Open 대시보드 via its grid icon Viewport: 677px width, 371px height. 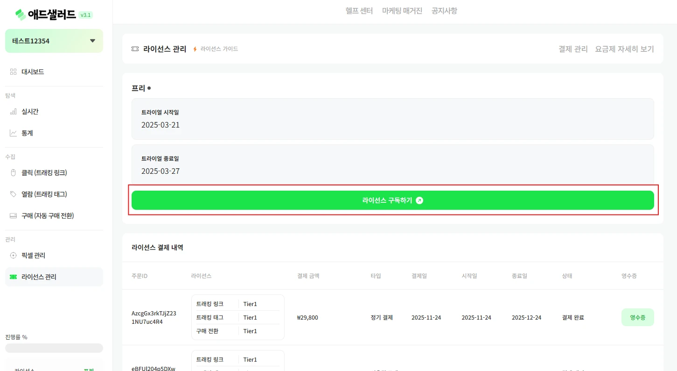[x=13, y=72]
